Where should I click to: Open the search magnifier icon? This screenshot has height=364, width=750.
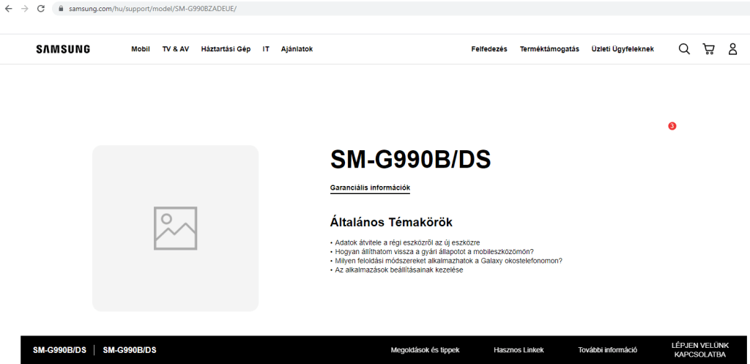pyautogui.click(x=684, y=49)
